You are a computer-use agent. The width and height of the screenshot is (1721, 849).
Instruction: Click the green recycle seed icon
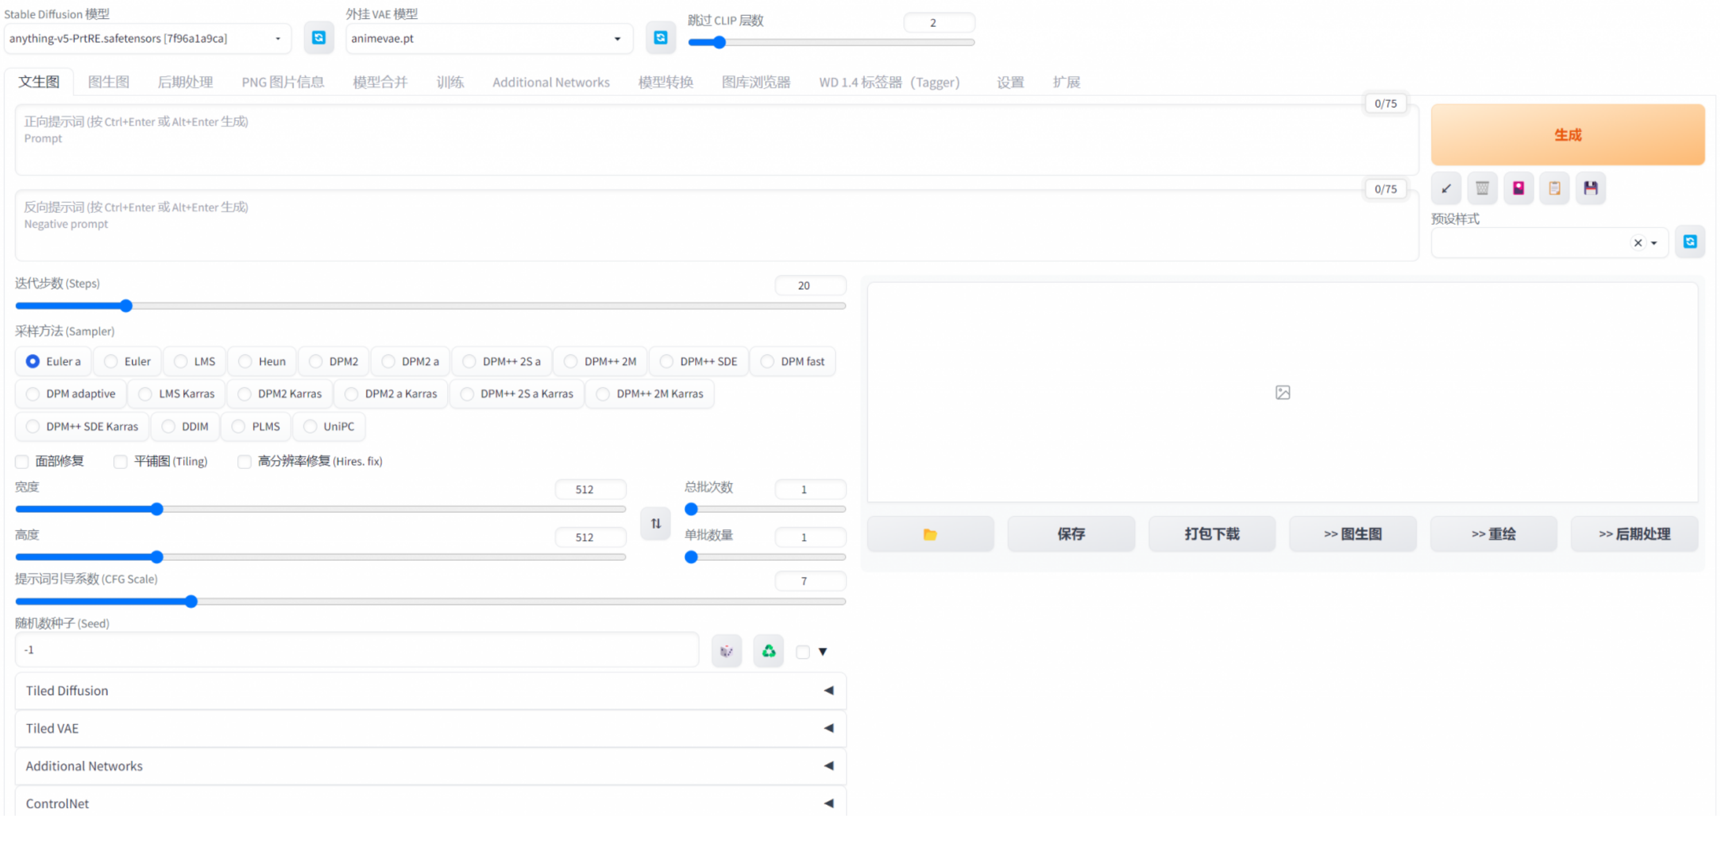pyautogui.click(x=769, y=651)
